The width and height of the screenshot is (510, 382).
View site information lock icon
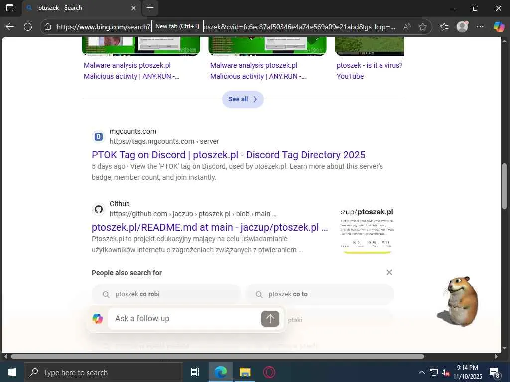48,27
